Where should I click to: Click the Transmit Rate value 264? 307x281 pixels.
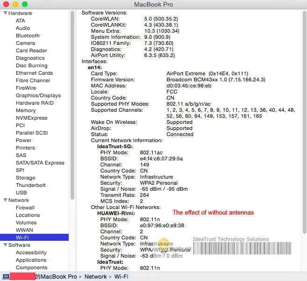(x=144, y=195)
